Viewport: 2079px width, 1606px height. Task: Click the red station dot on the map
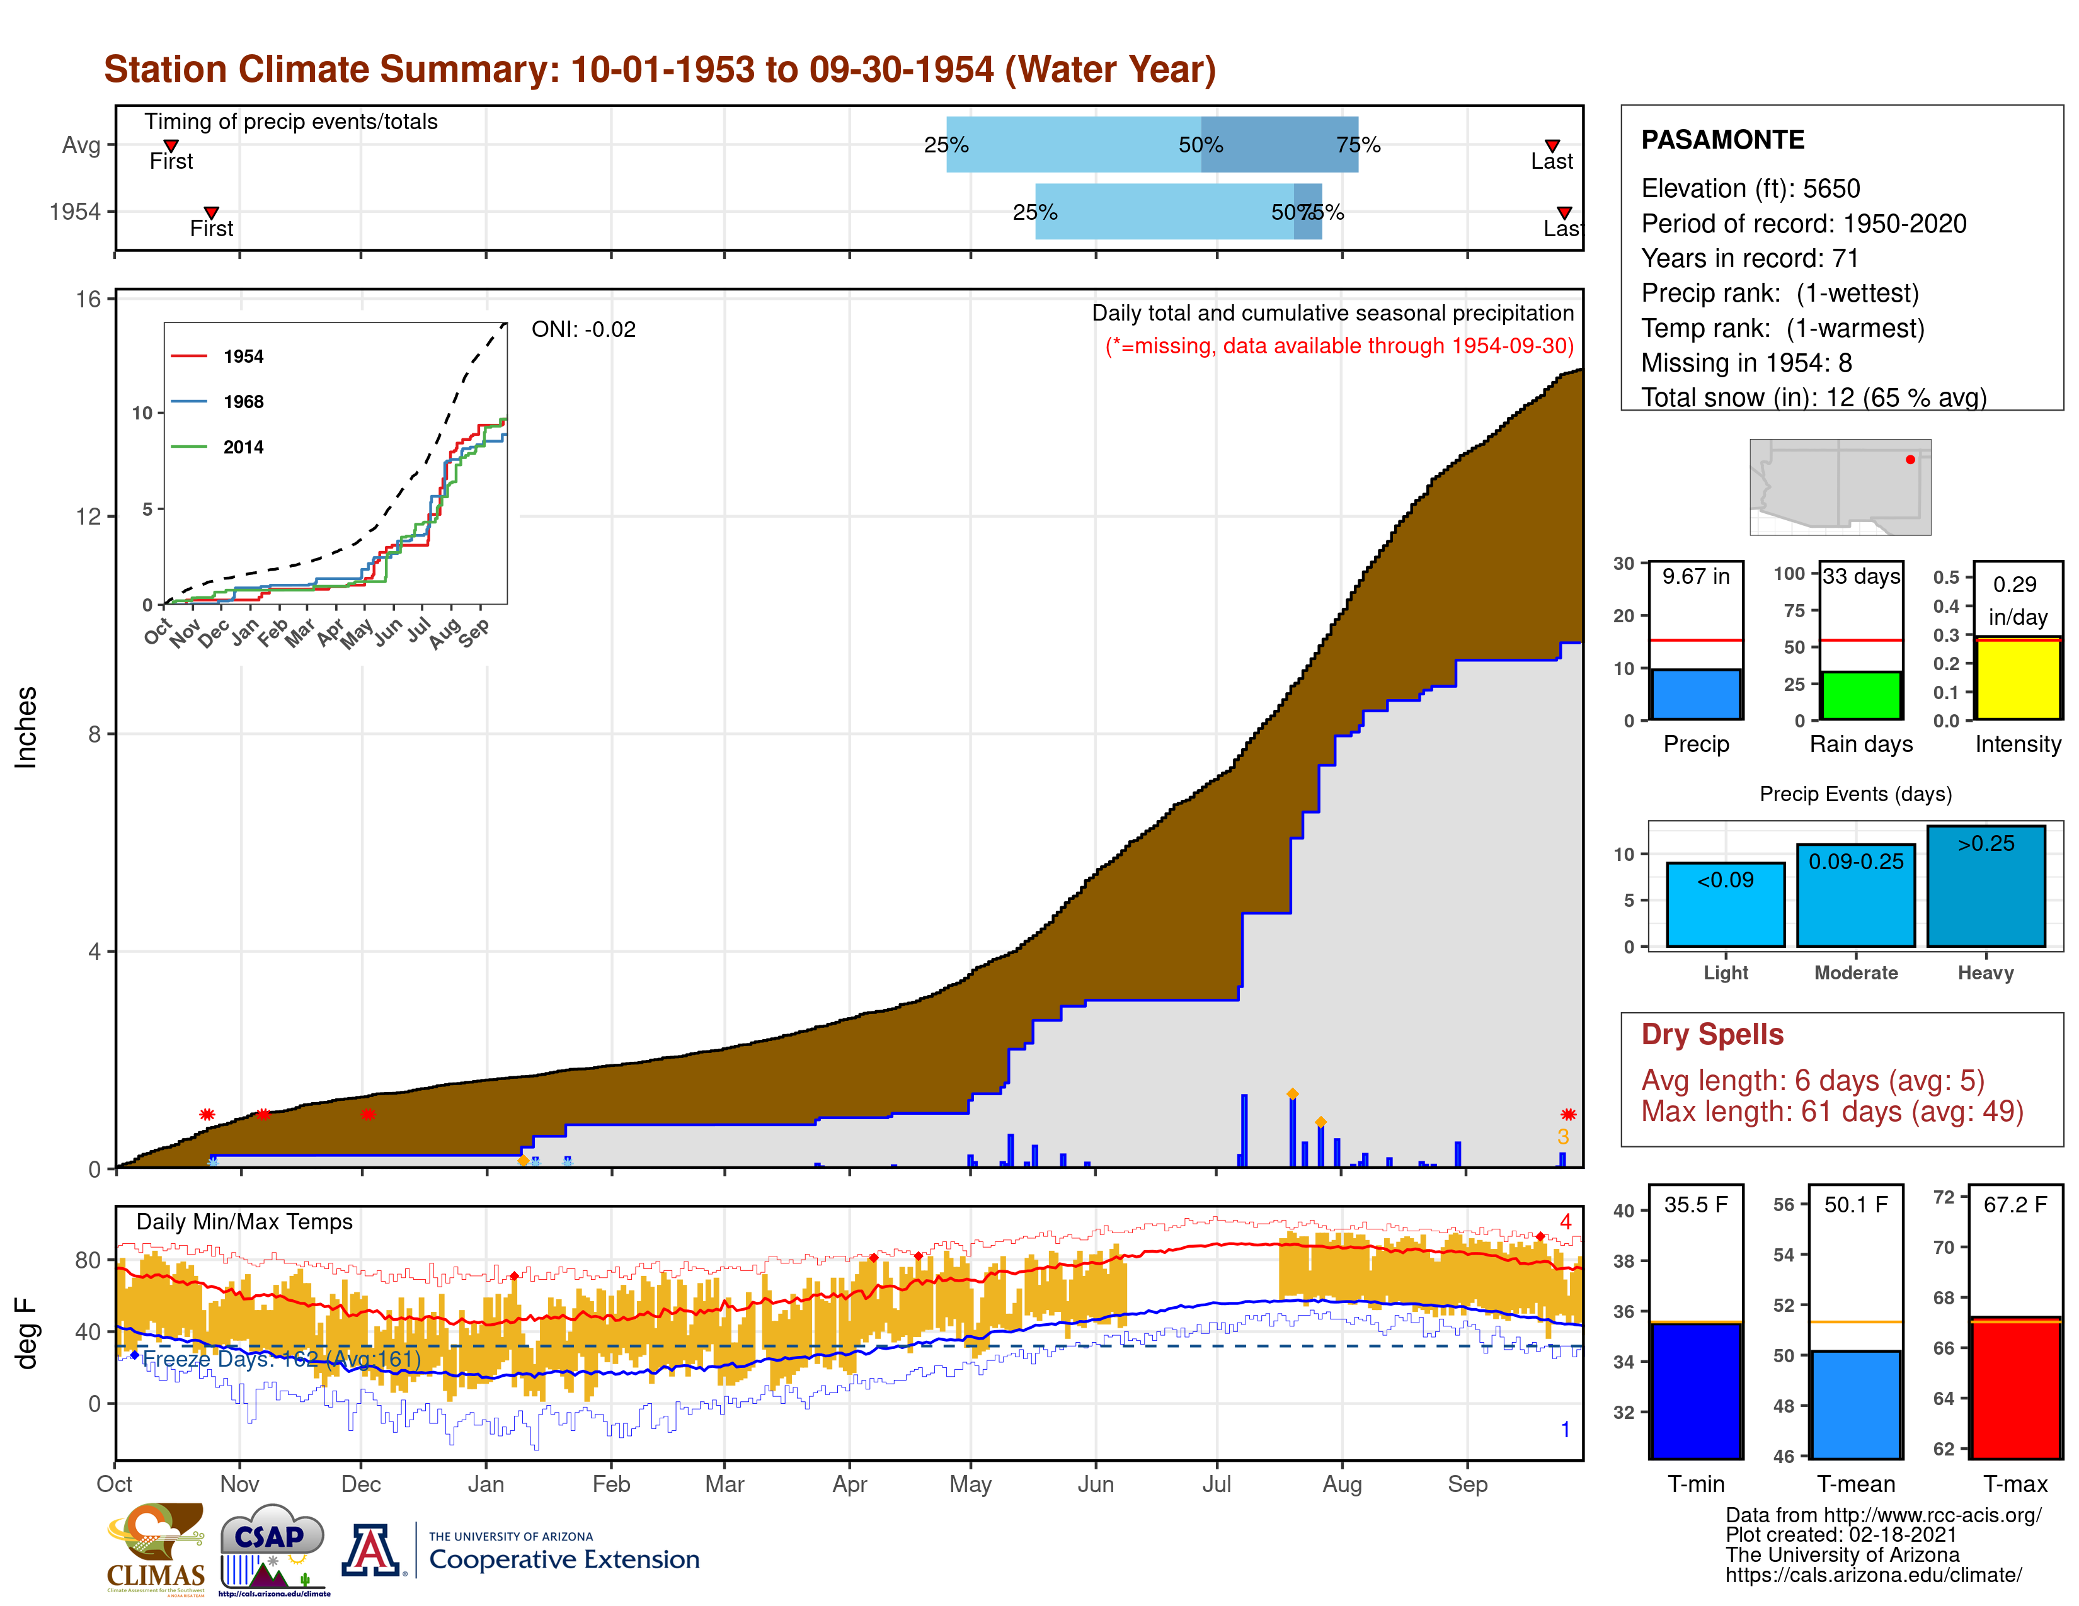[1910, 460]
